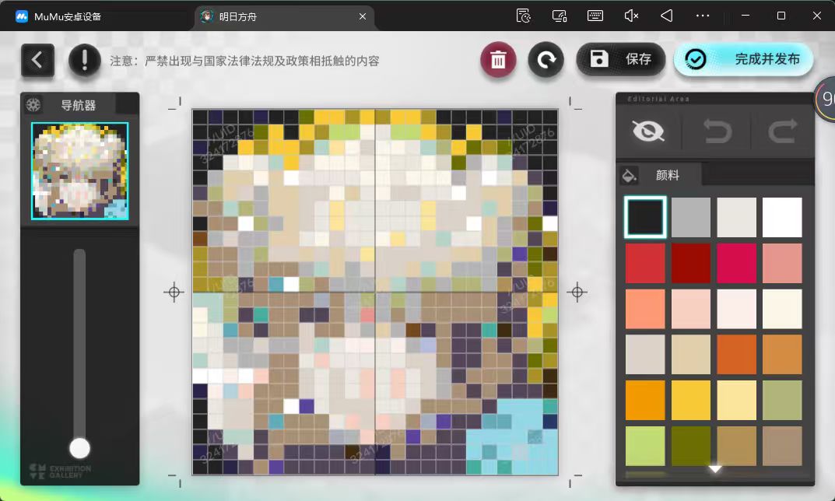Click the MuMu安卓设备 home tab
The width and height of the screenshot is (835, 501).
(58, 16)
